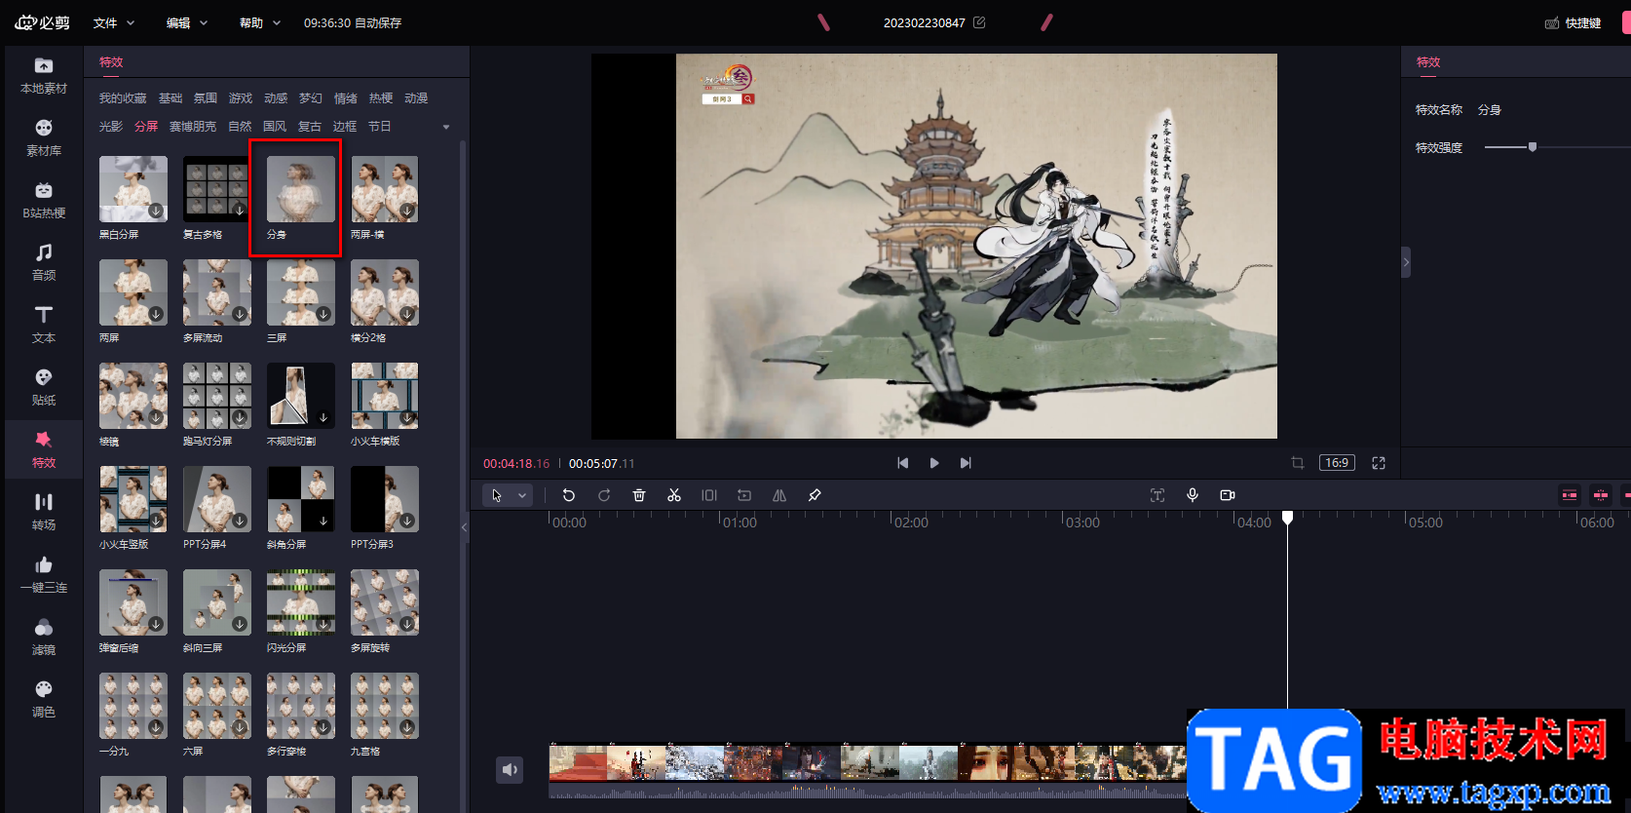This screenshot has height=813, width=1631.
Task: Delete selected clip with trash icon
Action: coord(639,495)
